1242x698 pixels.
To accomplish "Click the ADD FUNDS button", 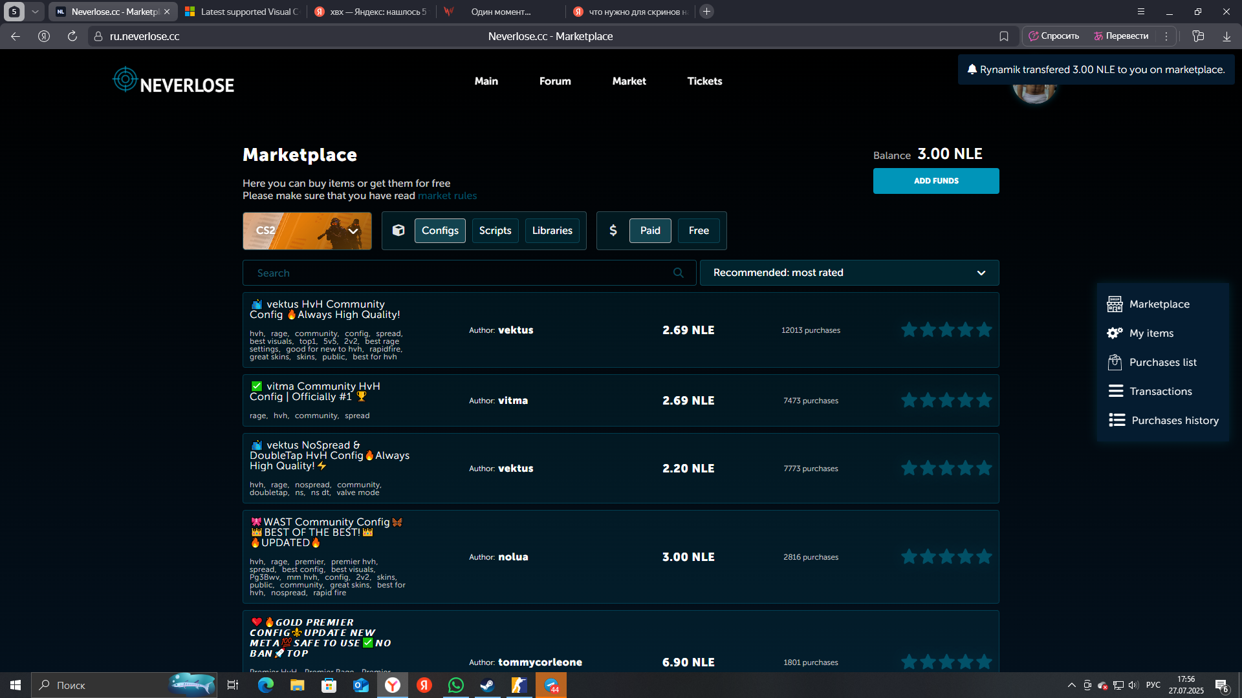I will pos(936,181).
